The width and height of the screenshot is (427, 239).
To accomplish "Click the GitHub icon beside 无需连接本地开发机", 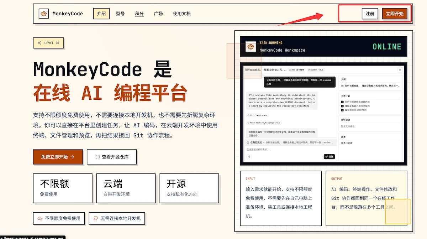I will pos(96,218).
